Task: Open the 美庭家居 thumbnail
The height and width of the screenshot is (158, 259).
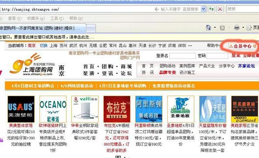Action: click(x=245, y=109)
